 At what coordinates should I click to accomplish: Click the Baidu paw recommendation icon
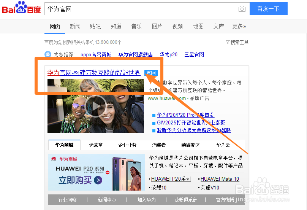(48, 54)
